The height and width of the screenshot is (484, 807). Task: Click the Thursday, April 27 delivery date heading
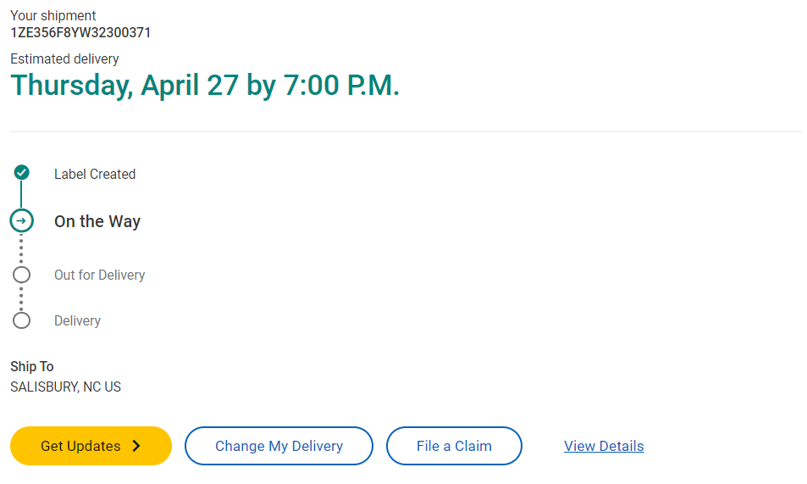204,86
